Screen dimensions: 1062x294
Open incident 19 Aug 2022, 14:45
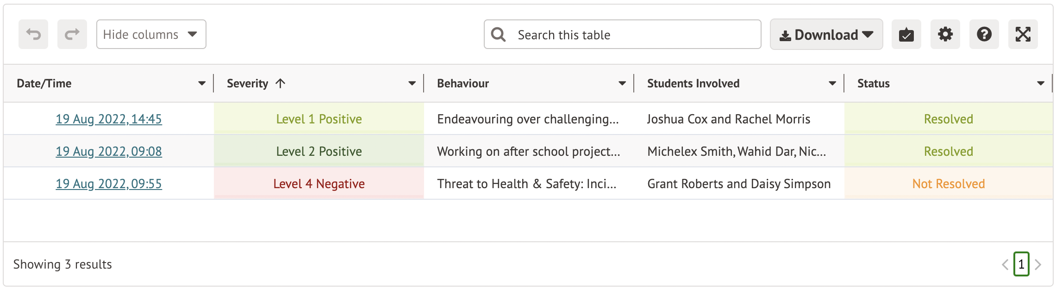(x=109, y=119)
